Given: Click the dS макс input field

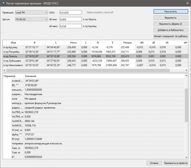Looking at the screenshot, I should (71, 26).
